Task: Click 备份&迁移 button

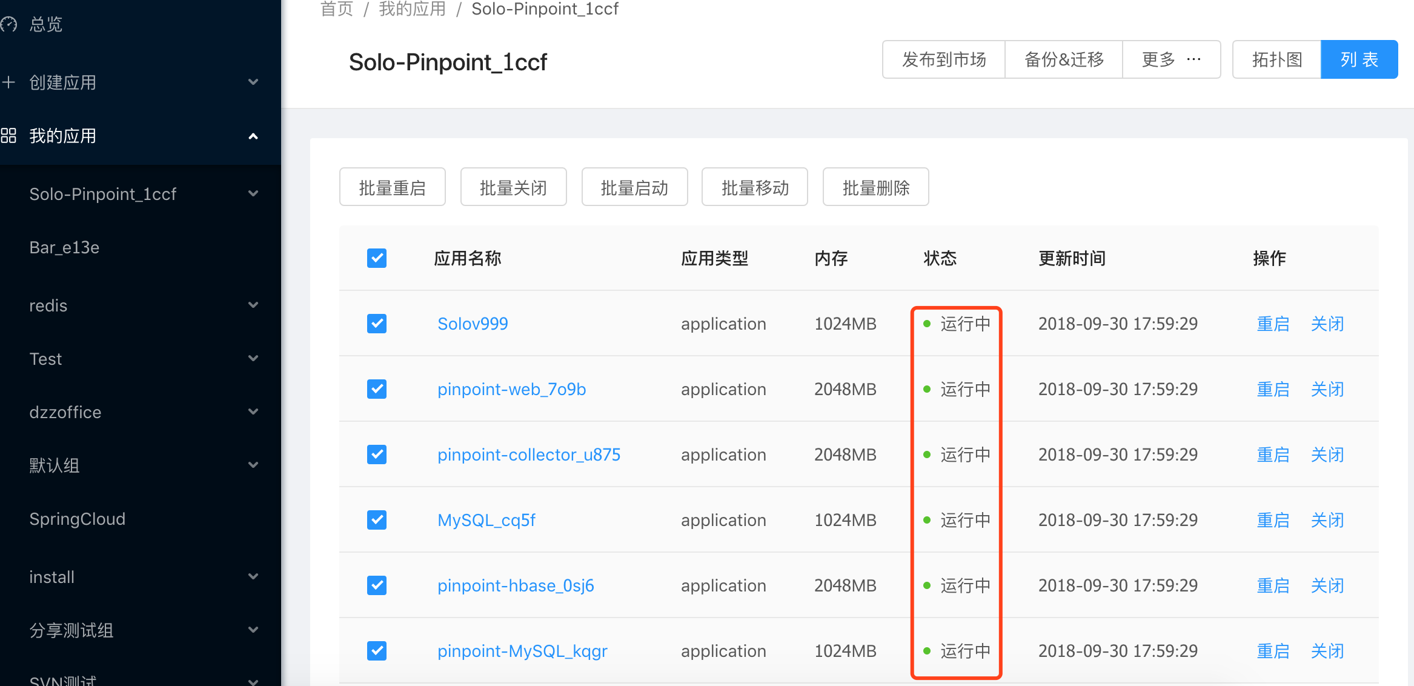Action: point(1064,59)
